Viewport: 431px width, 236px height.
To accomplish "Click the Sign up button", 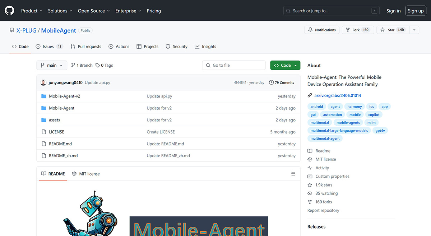I will [416, 10].
